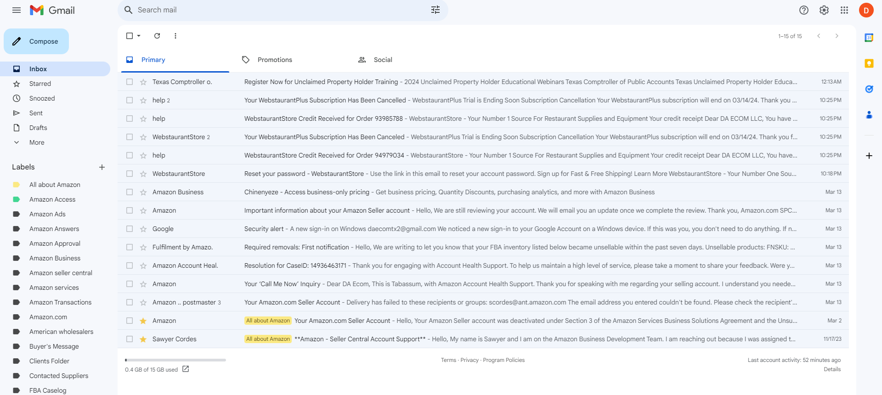Open Resolution for CaseID 14936463171 email
This screenshot has height=395, width=882.
(x=483, y=265)
